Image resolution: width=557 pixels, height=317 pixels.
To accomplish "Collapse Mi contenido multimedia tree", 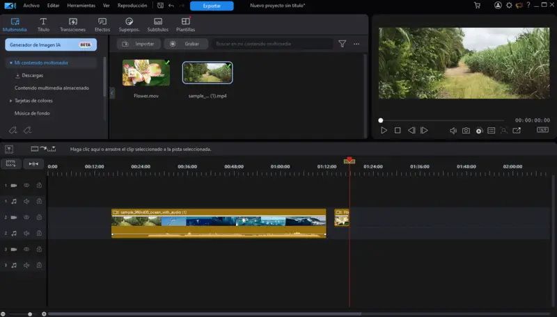I will 11,63.
